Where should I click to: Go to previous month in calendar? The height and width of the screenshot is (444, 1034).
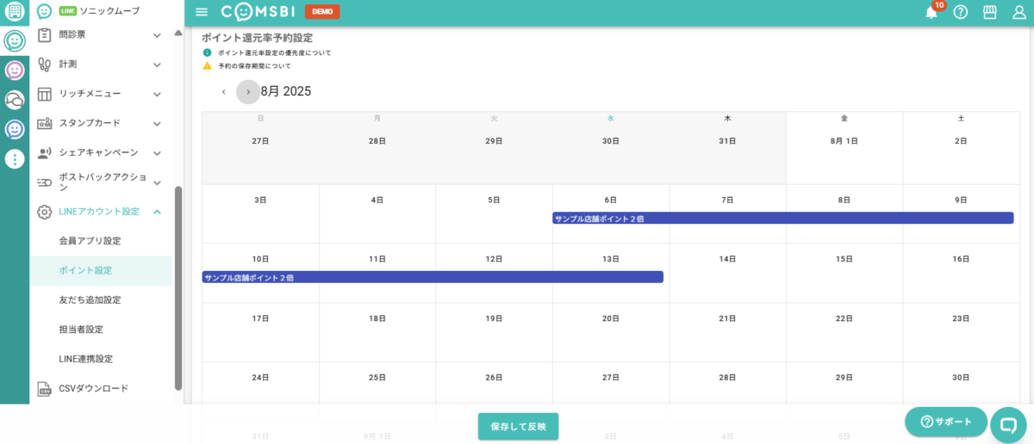[x=224, y=91]
